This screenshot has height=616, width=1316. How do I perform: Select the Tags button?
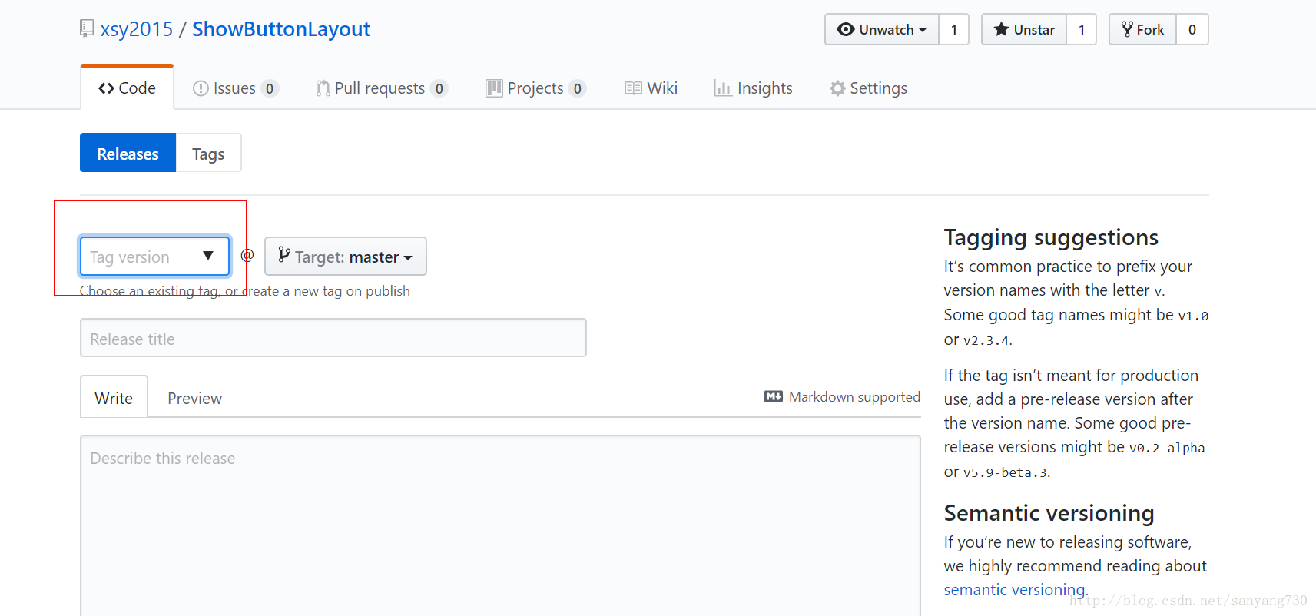pos(208,153)
